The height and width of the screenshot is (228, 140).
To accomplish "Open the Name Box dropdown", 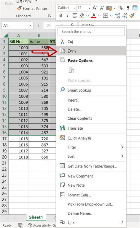I will [x=30, y=26].
